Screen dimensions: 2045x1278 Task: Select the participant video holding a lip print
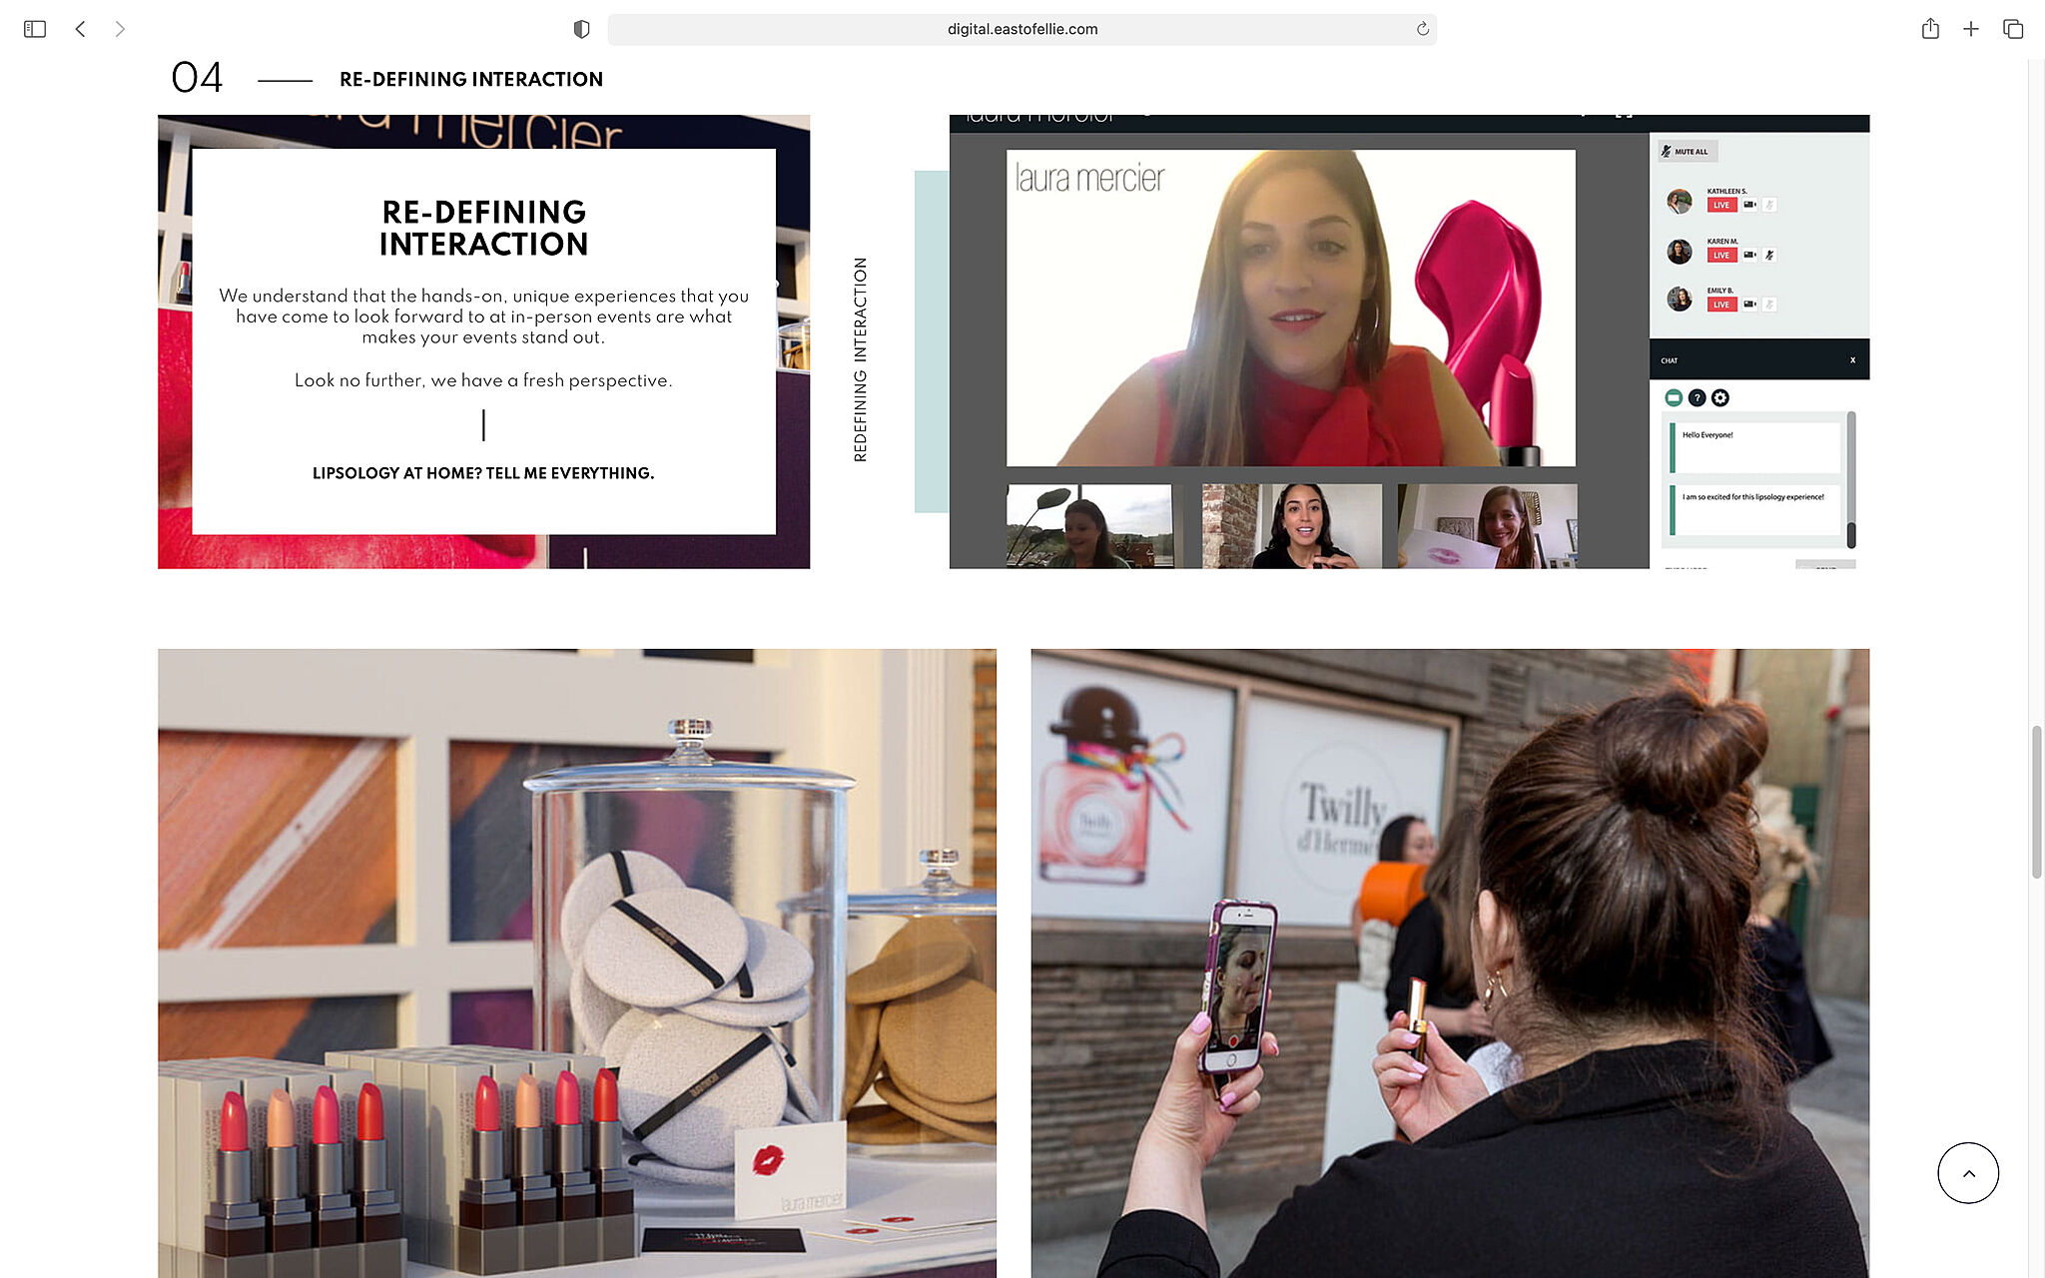tap(1487, 526)
